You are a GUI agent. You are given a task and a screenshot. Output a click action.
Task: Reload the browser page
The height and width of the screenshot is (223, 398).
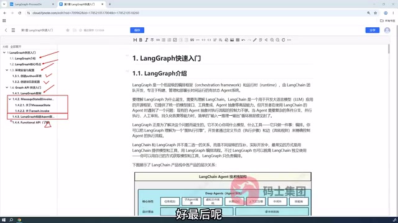tap(19, 13)
